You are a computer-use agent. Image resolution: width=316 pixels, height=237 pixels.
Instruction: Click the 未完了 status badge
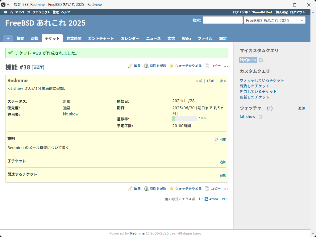tap(38, 68)
